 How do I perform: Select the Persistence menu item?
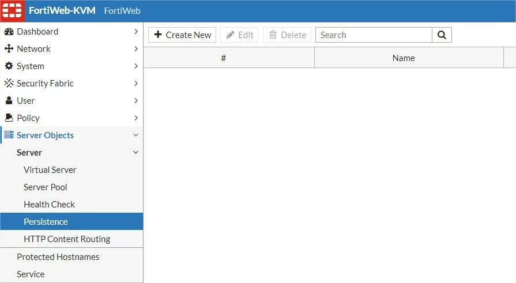(x=71, y=221)
